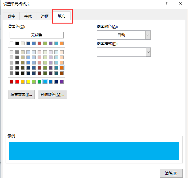Choose the black swatch in top theme row
The width and height of the screenshot is (188, 178).
(x=17, y=43)
